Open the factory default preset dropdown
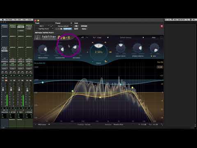 64,26
